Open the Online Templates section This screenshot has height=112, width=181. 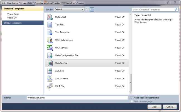click(x=23, y=23)
